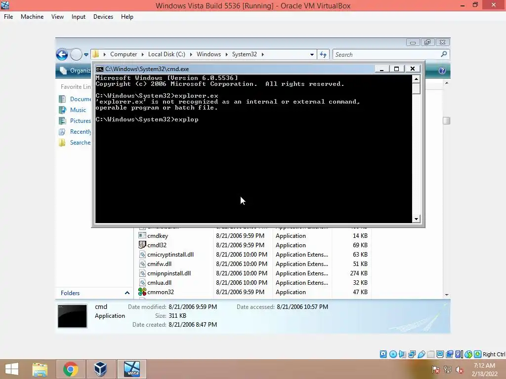Click the search magnifier icon in Explorer

pyautogui.click(x=444, y=54)
